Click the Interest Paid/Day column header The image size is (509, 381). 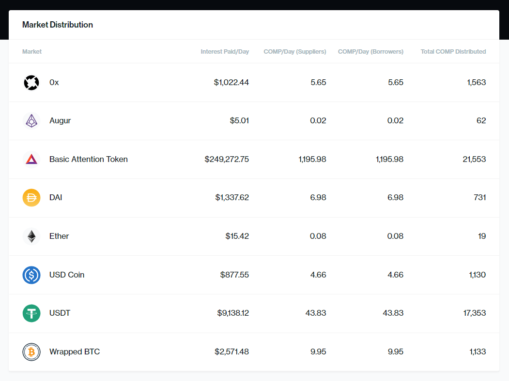225,52
